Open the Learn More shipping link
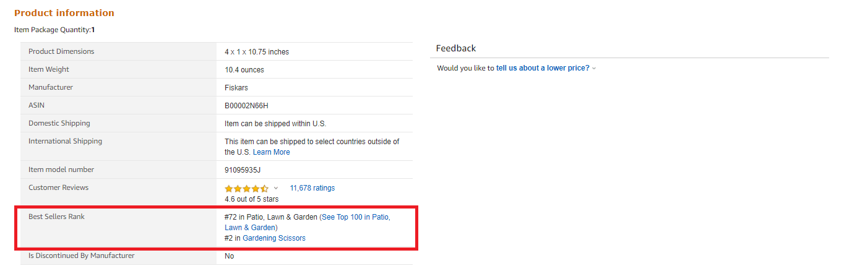 tap(271, 152)
